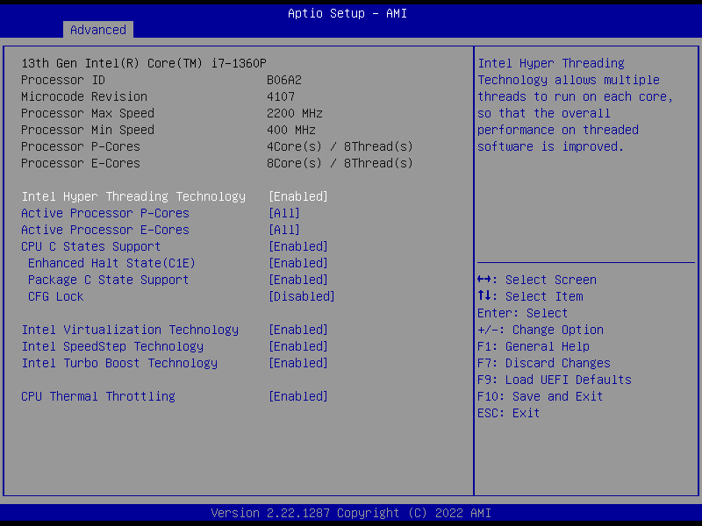The height and width of the screenshot is (526, 702).
Task: Click P-Cores value 4Core(s) / 8Thread(s)
Action: point(340,146)
